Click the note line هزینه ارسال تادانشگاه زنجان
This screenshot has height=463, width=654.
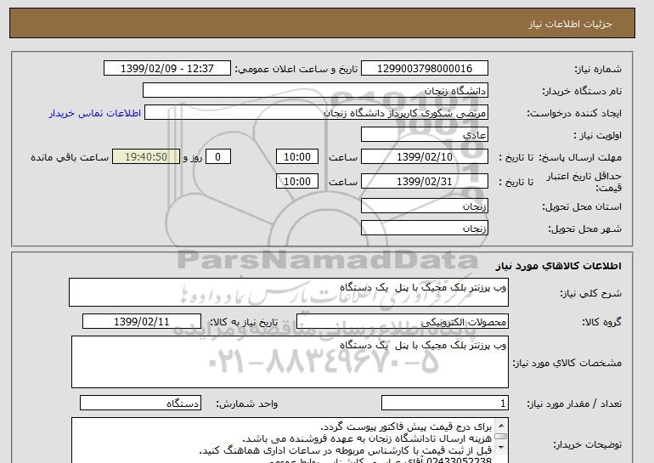coord(367,438)
